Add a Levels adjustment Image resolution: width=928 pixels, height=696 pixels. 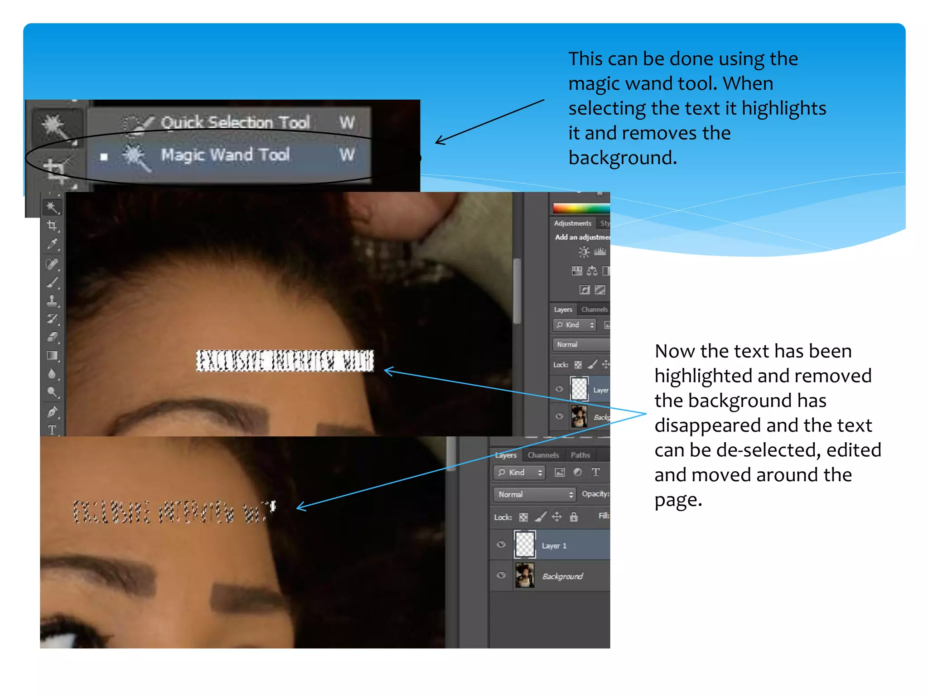click(600, 252)
